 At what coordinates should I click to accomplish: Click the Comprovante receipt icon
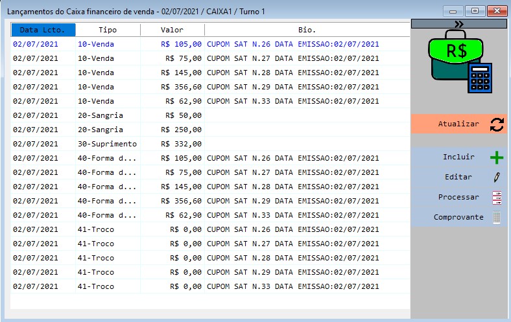tap(497, 218)
